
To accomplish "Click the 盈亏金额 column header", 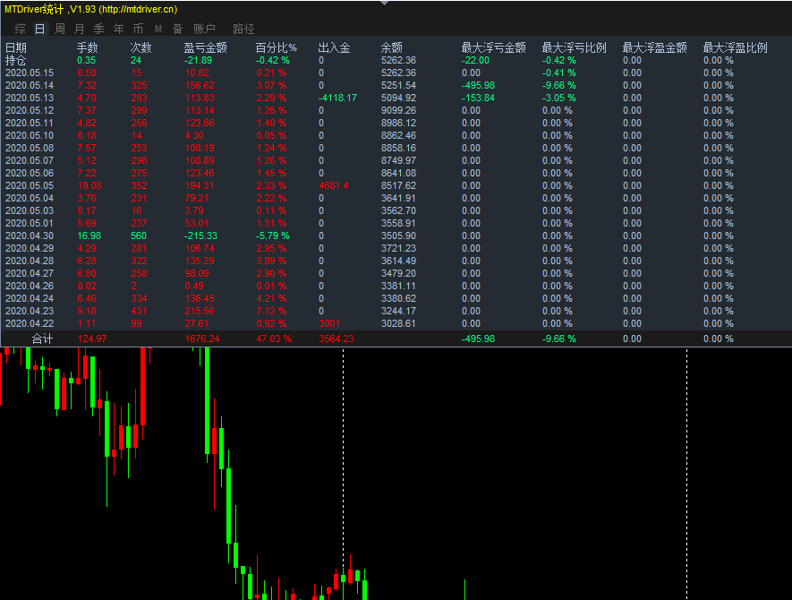I will pos(205,48).
